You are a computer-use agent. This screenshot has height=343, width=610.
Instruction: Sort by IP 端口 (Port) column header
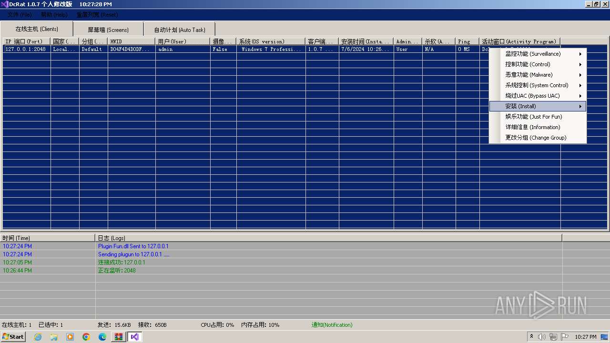coord(27,41)
